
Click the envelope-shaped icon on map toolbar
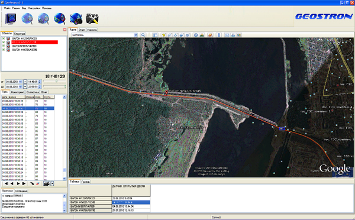click(227, 35)
